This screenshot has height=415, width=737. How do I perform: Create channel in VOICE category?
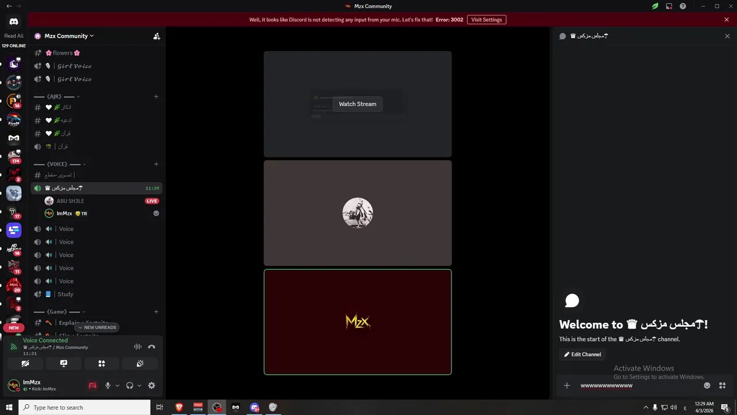(x=156, y=164)
